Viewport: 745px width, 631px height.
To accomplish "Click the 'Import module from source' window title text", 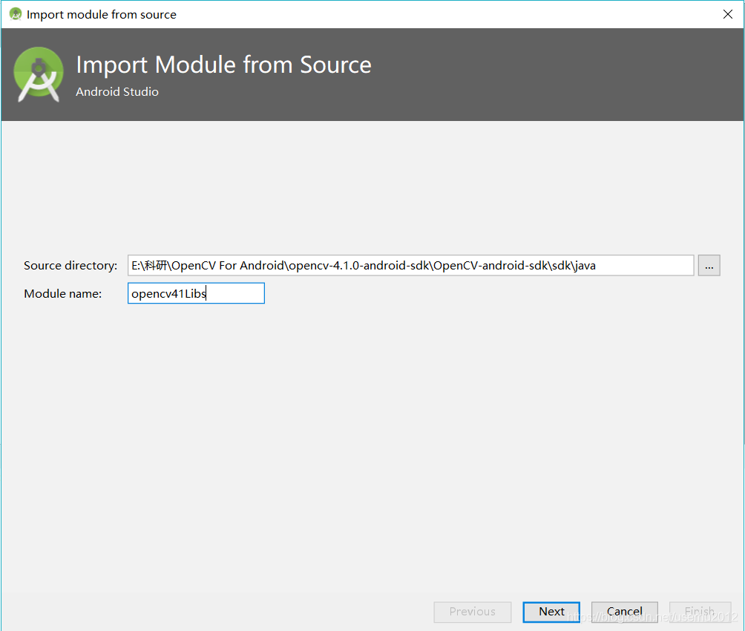I will 102,14.
